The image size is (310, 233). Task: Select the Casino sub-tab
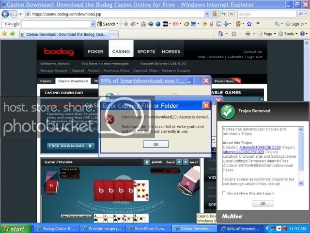[x=46, y=81]
